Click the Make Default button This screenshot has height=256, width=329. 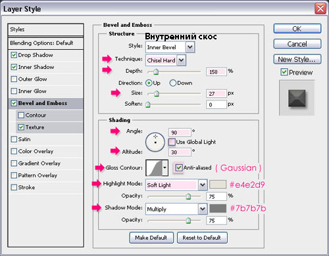point(151,238)
